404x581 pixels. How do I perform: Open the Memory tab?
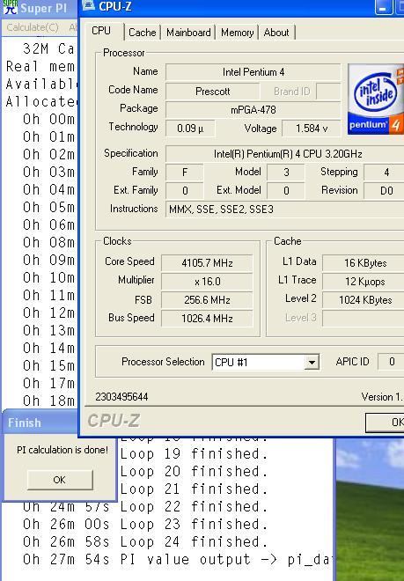[x=238, y=33]
